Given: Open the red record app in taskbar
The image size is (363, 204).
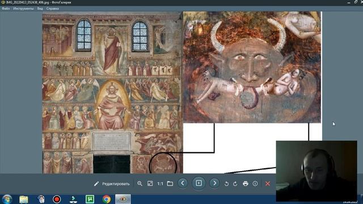Looking at the screenshot, I should point(57,199).
